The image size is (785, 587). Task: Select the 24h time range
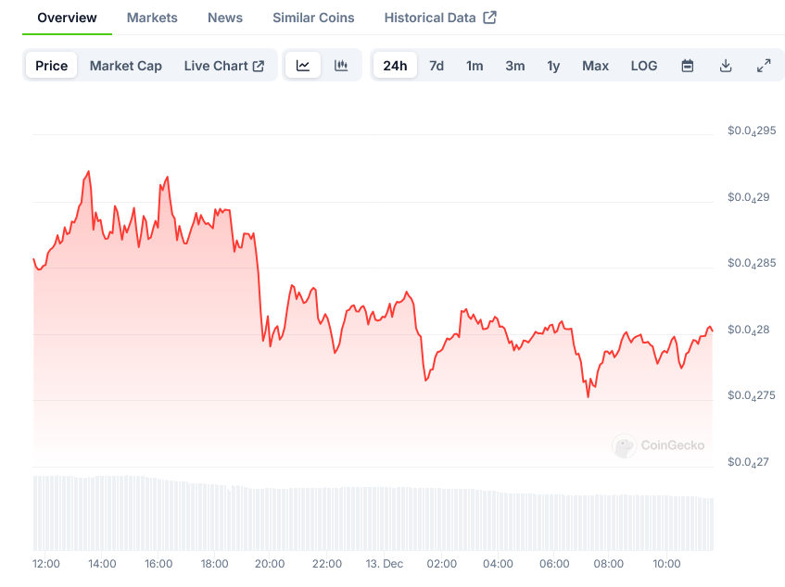pyautogui.click(x=395, y=66)
